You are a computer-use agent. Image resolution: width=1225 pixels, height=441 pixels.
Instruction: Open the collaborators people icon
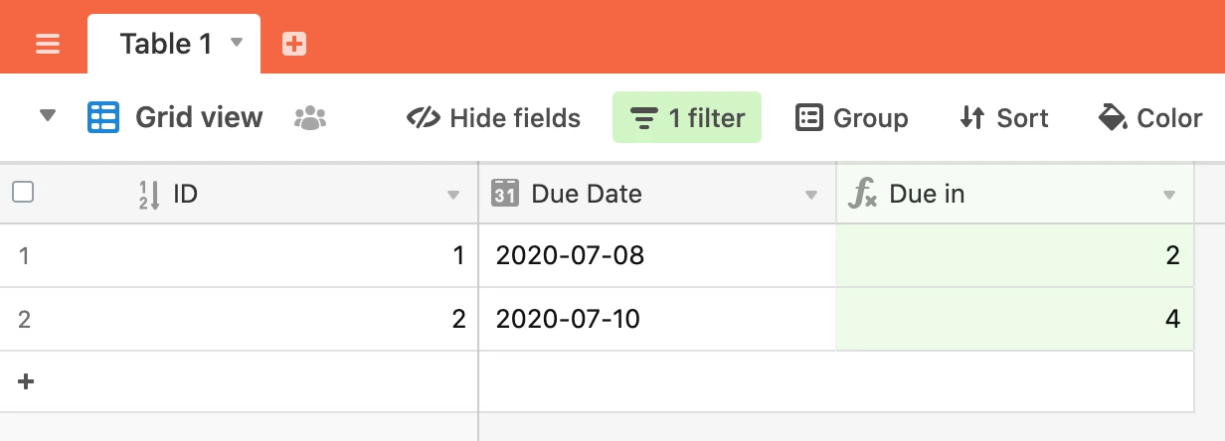310,118
